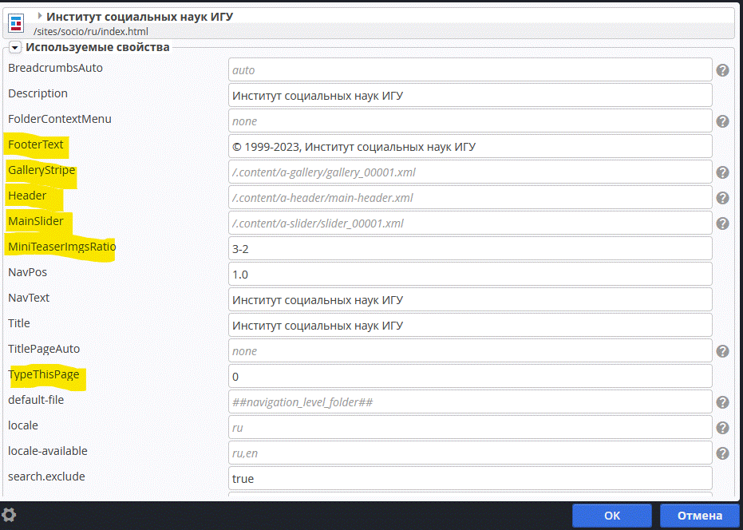Collapse the Используемые свойства section
The height and width of the screenshot is (530, 743).
[x=14, y=48]
